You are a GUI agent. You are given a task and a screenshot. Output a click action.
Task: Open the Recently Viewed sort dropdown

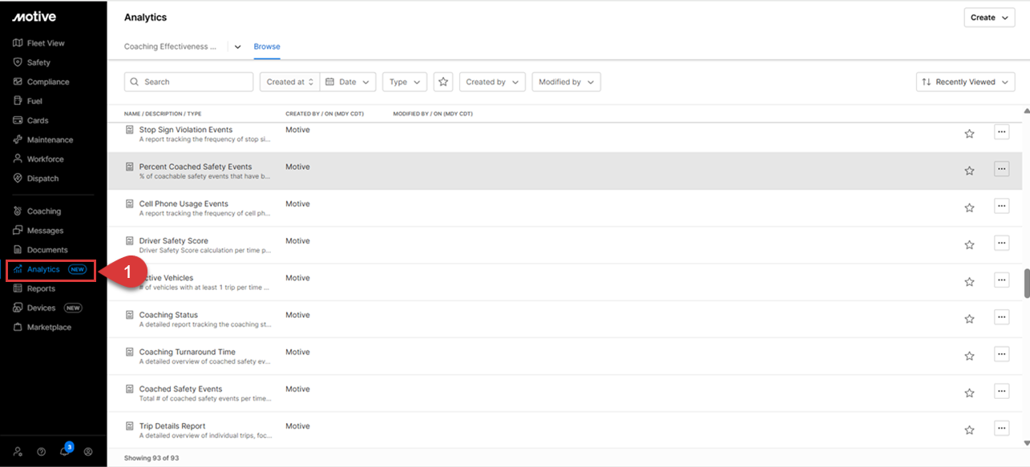point(964,82)
